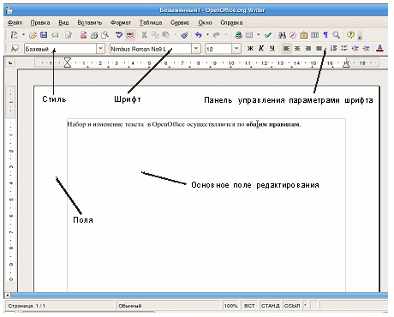
Task: Toggle bulleted list icon
Action: point(344,49)
